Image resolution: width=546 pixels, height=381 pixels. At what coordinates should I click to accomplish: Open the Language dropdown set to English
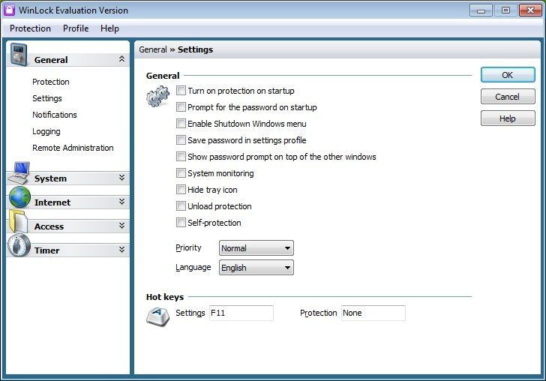(x=256, y=268)
